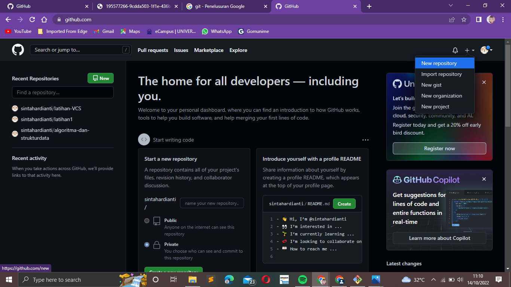Open the Marketplace menu item
This screenshot has height=287, width=511.
coord(208,50)
